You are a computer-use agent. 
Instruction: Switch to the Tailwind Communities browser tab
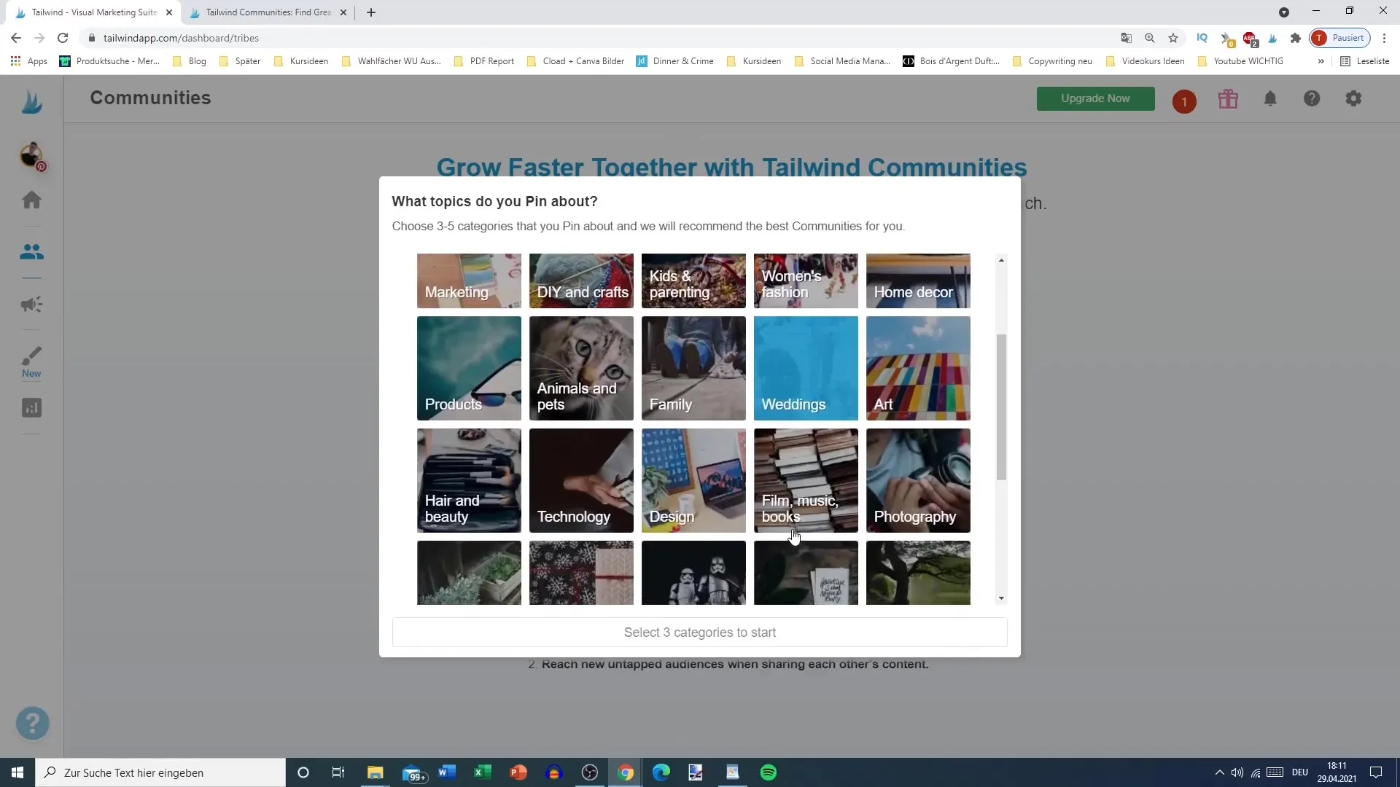click(268, 12)
